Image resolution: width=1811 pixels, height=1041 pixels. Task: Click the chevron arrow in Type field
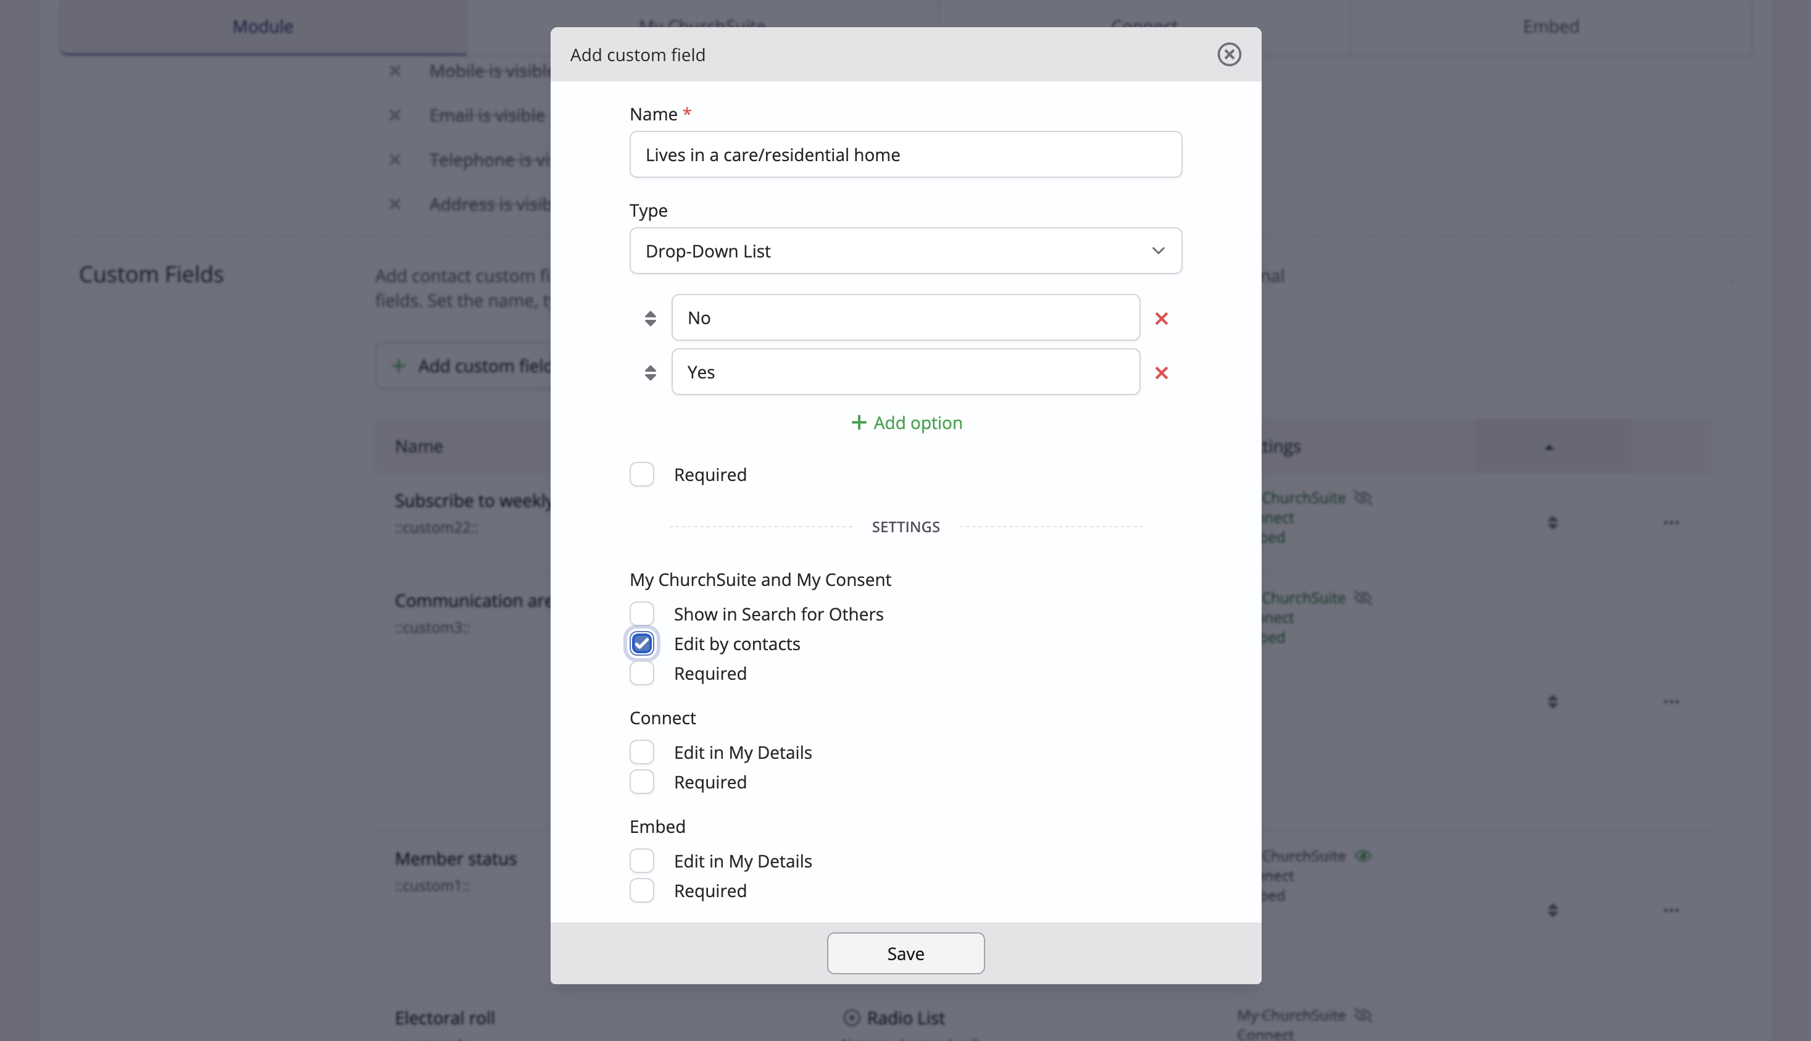[1158, 251]
